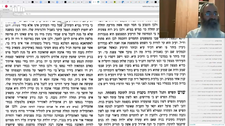Click the star favorites icon in the left toolbar

[2, 56]
